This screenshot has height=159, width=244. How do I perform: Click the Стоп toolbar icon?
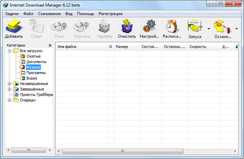[x=59, y=27]
